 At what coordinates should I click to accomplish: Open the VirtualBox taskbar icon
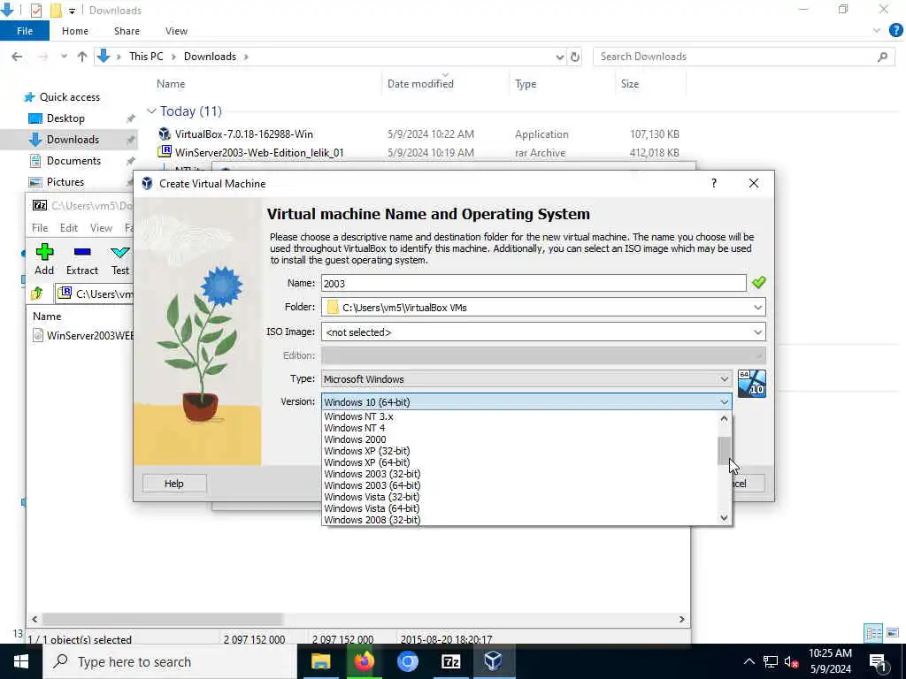[x=494, y=661]
